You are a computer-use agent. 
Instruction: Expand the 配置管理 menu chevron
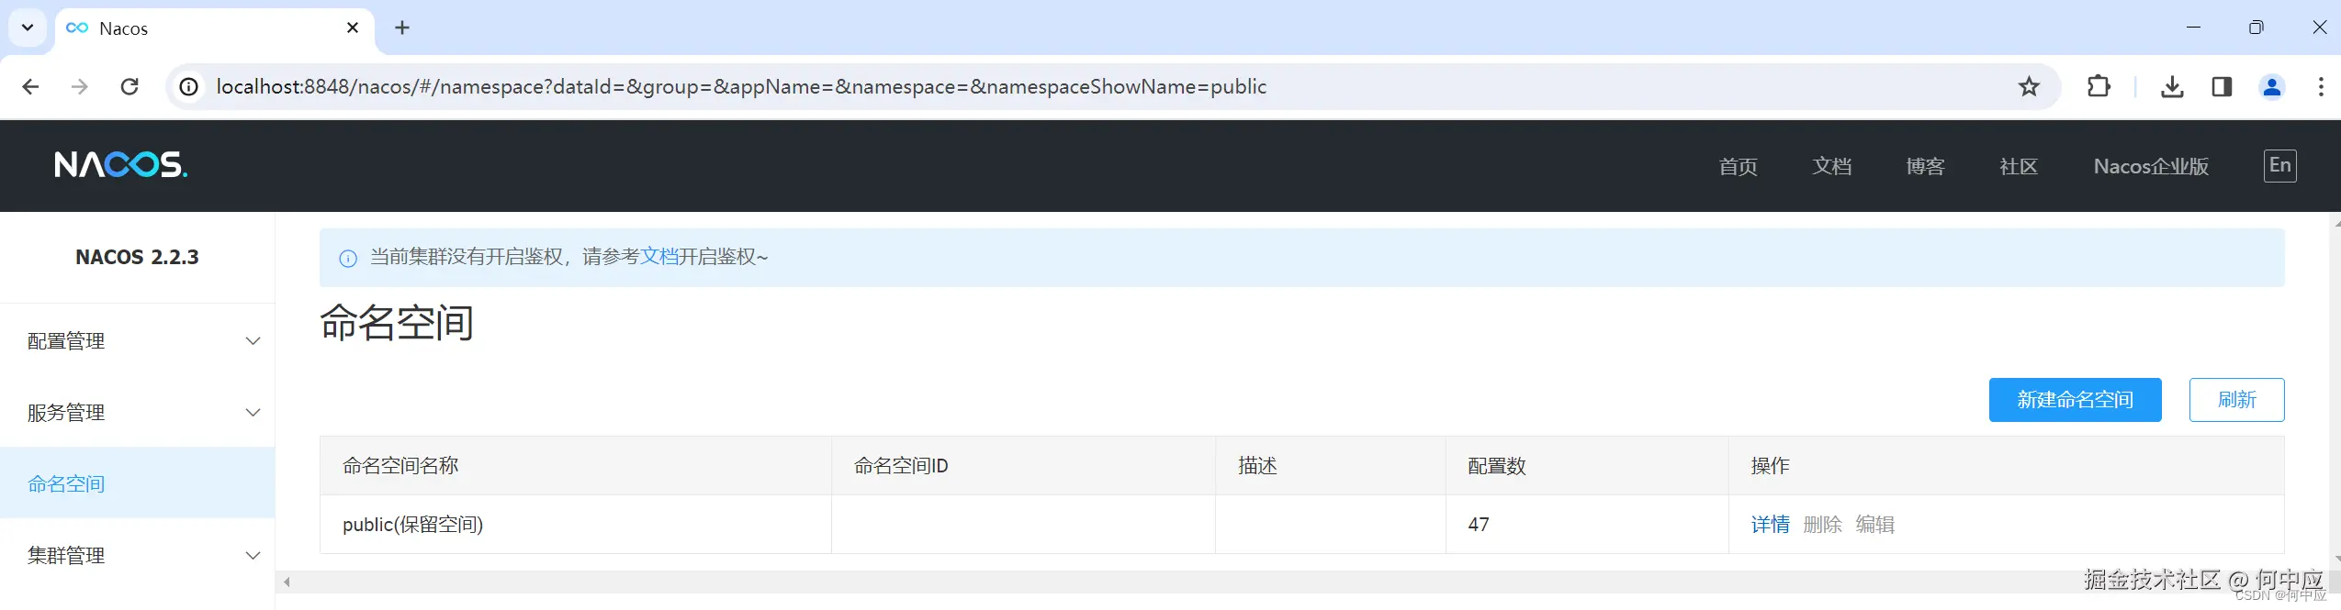point(253,341)
